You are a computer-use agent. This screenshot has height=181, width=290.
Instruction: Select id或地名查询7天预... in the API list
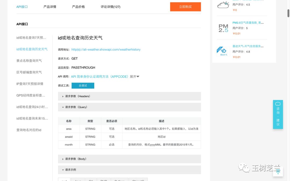click(31, 38)
